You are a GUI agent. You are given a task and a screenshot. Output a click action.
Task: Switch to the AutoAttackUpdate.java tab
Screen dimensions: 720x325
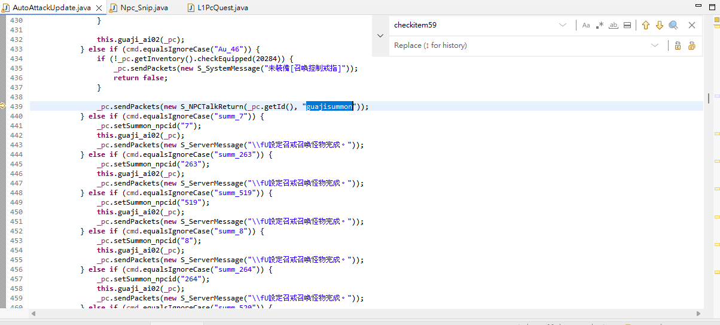(x=53, y=8)
